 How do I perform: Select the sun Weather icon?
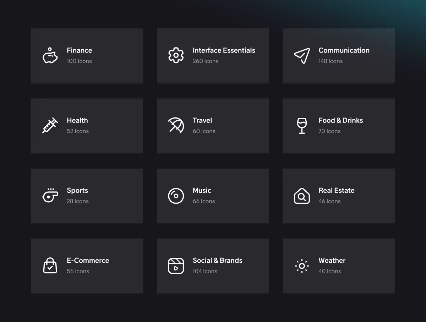(x=302, y=266)
